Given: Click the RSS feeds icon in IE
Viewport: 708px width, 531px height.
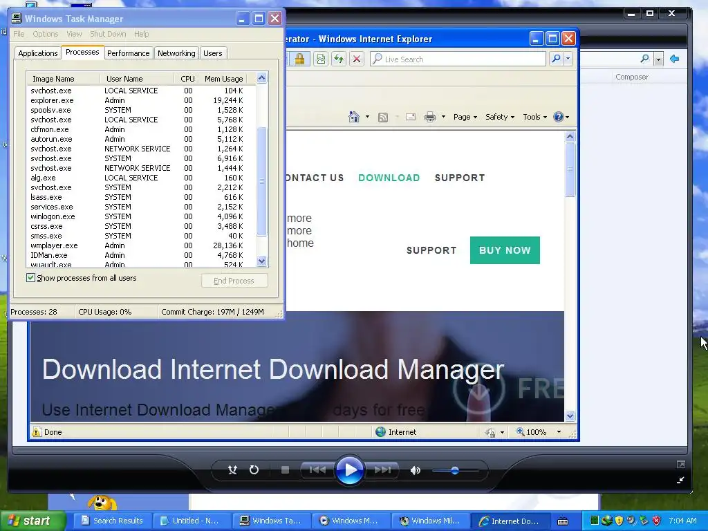Looking at the screenshot, I should [x=383, y=118].
